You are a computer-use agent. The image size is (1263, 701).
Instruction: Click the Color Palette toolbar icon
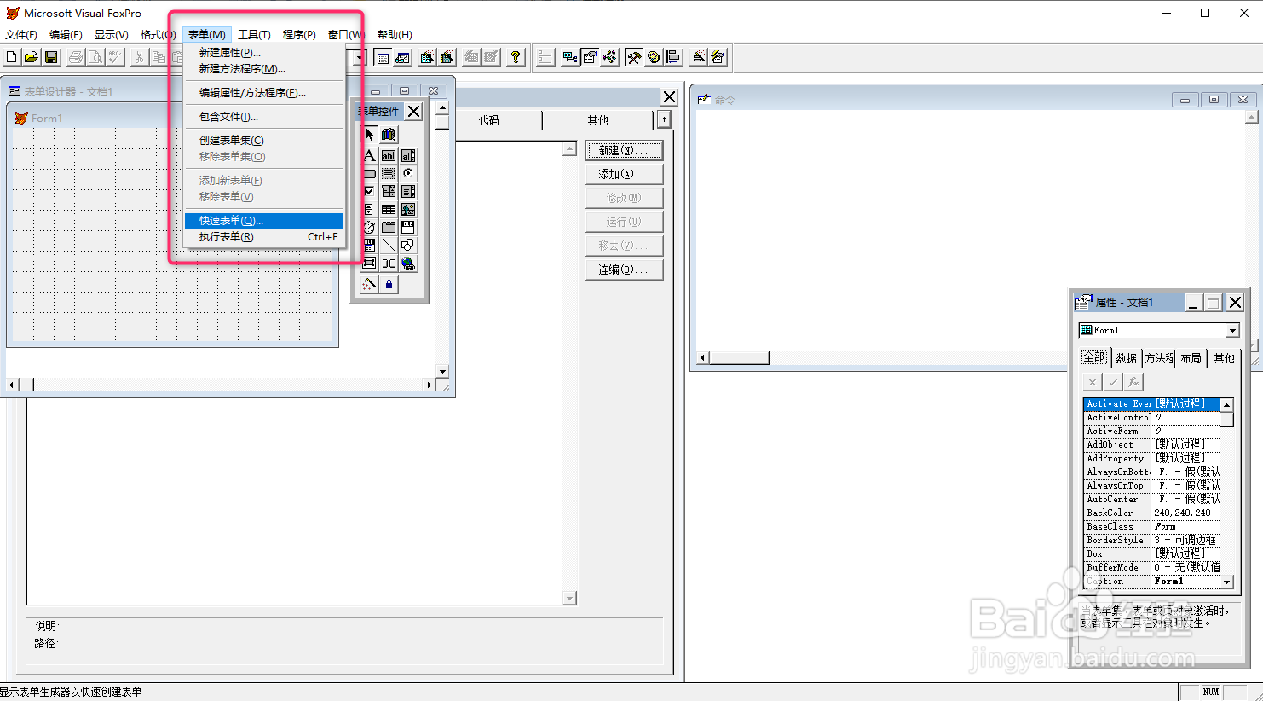(x=653, y=57)
